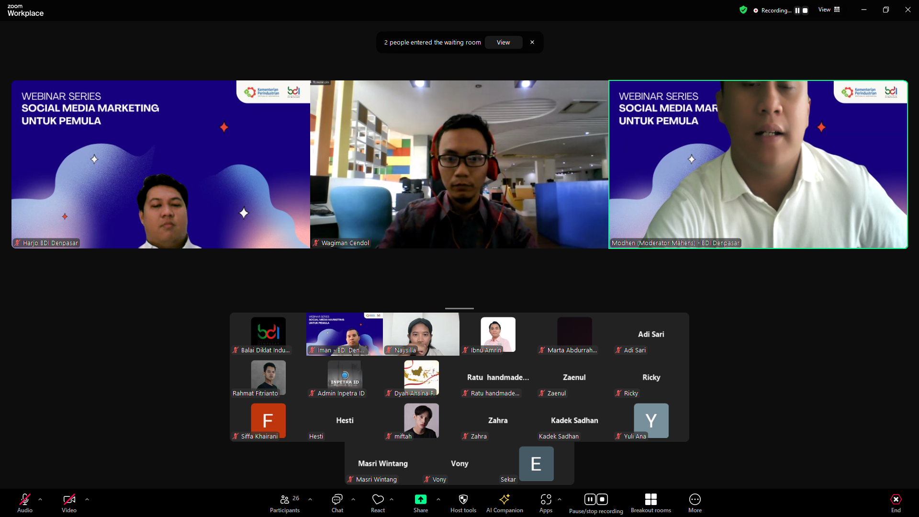
Task: Click Rahmat Fitrianto participant tile
Action: click(x=268, y=377)
